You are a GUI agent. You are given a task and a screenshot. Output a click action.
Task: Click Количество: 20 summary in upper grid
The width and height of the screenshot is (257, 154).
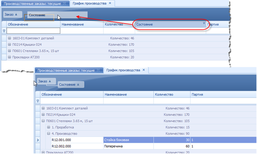point(122,57)
